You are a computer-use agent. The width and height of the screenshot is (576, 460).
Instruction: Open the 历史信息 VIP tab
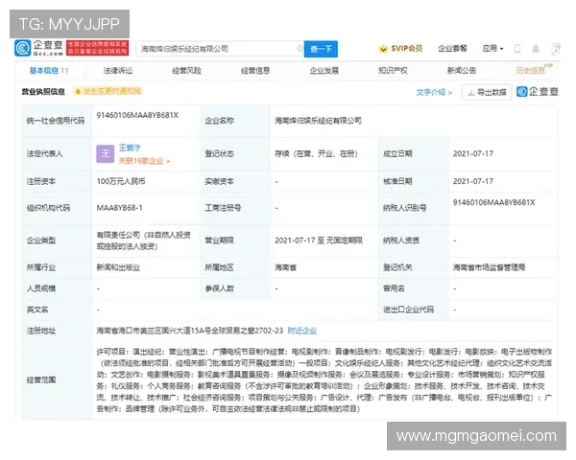[534, 70]
